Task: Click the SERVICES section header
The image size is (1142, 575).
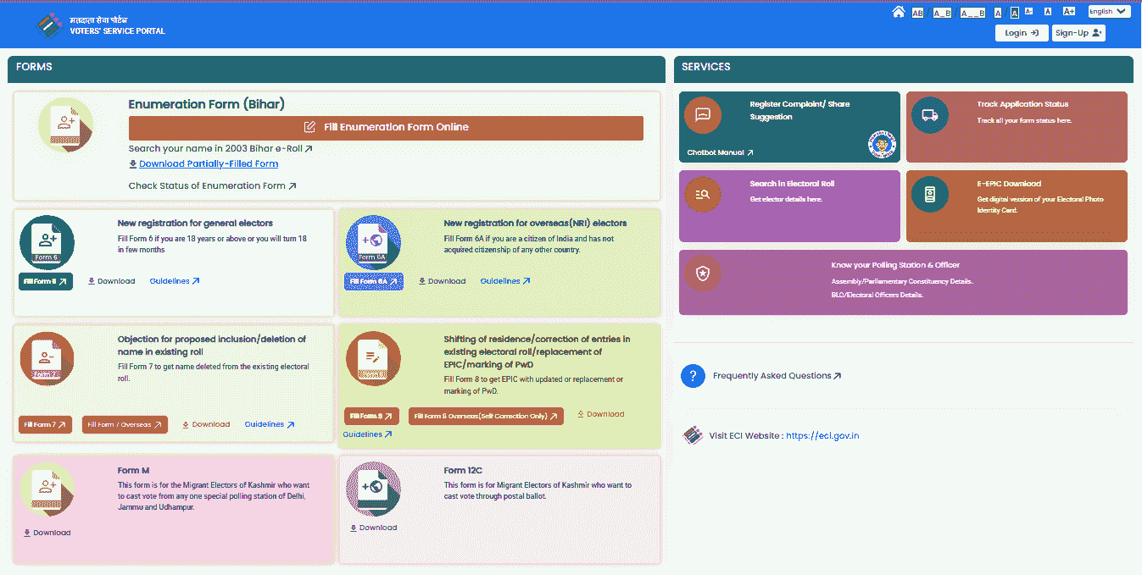Action: tap(904, 69)
